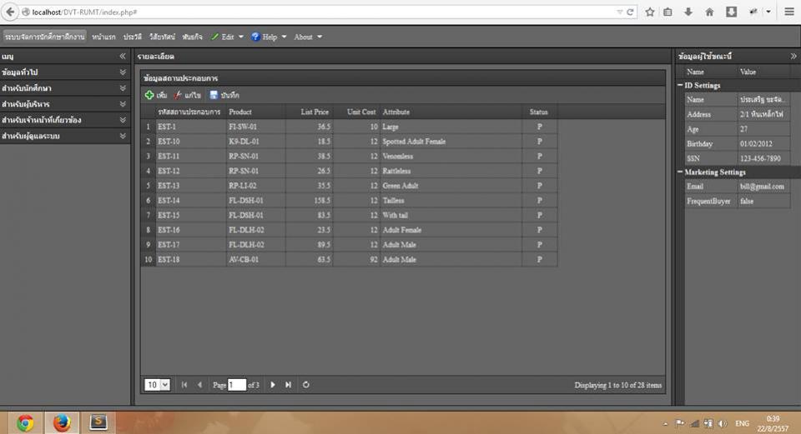Open the About menu
Image resolution: width=801 pixels, height=434 pixels.
point(308,37)
